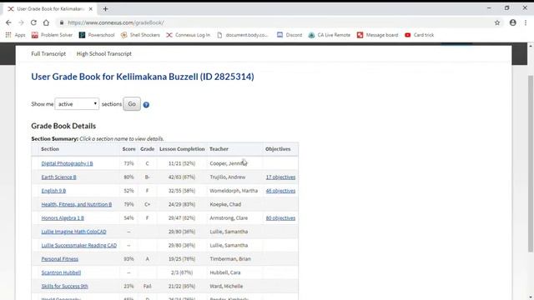Click teacher name Timberman, Brian

pos(230,259)
